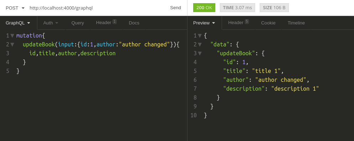Click the 'input' argument in the query
The image size is (354, 141).
click(66, 44)
